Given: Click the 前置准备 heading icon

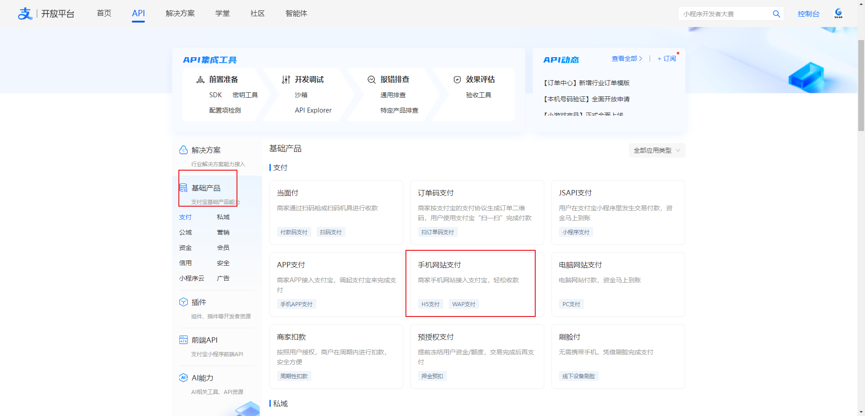Looking at the screenshot, I should [200, 80].
